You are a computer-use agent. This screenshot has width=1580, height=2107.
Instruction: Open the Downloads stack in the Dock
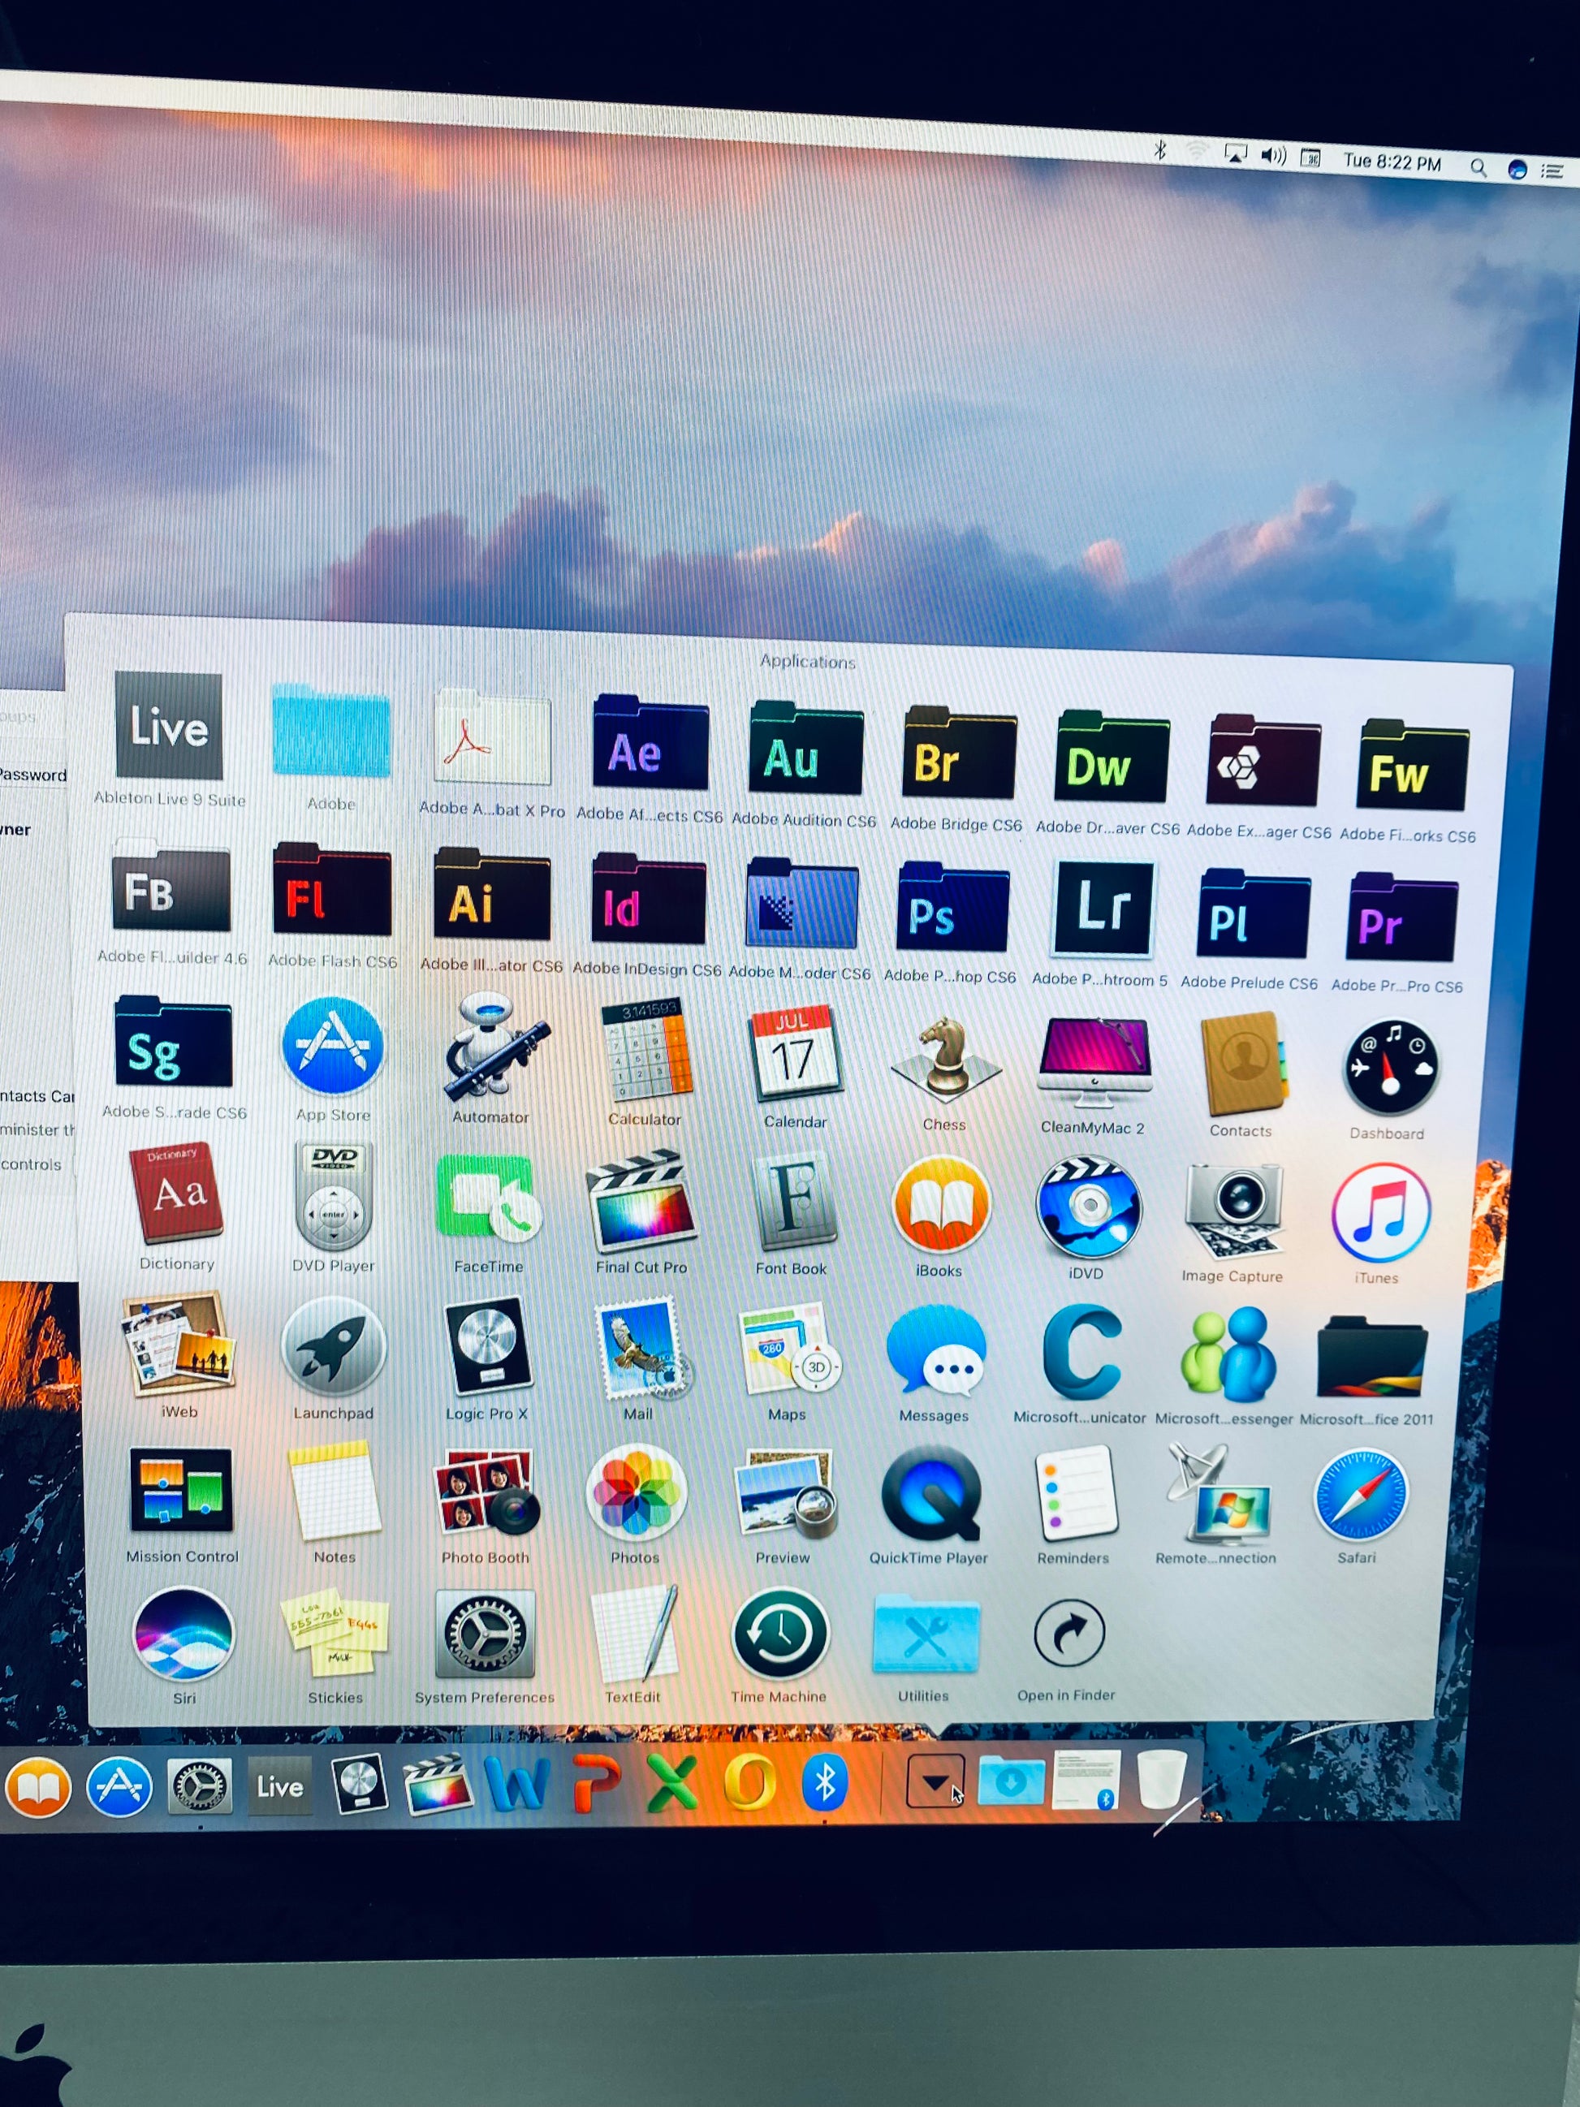(x=1011, y=1779)
